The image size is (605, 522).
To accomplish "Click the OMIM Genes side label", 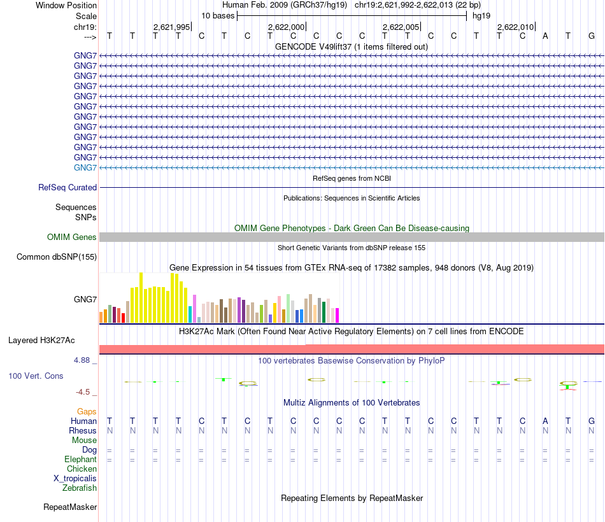I will pos(72,237).
